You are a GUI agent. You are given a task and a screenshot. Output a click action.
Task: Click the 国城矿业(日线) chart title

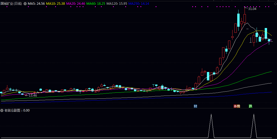pos(11,4)
